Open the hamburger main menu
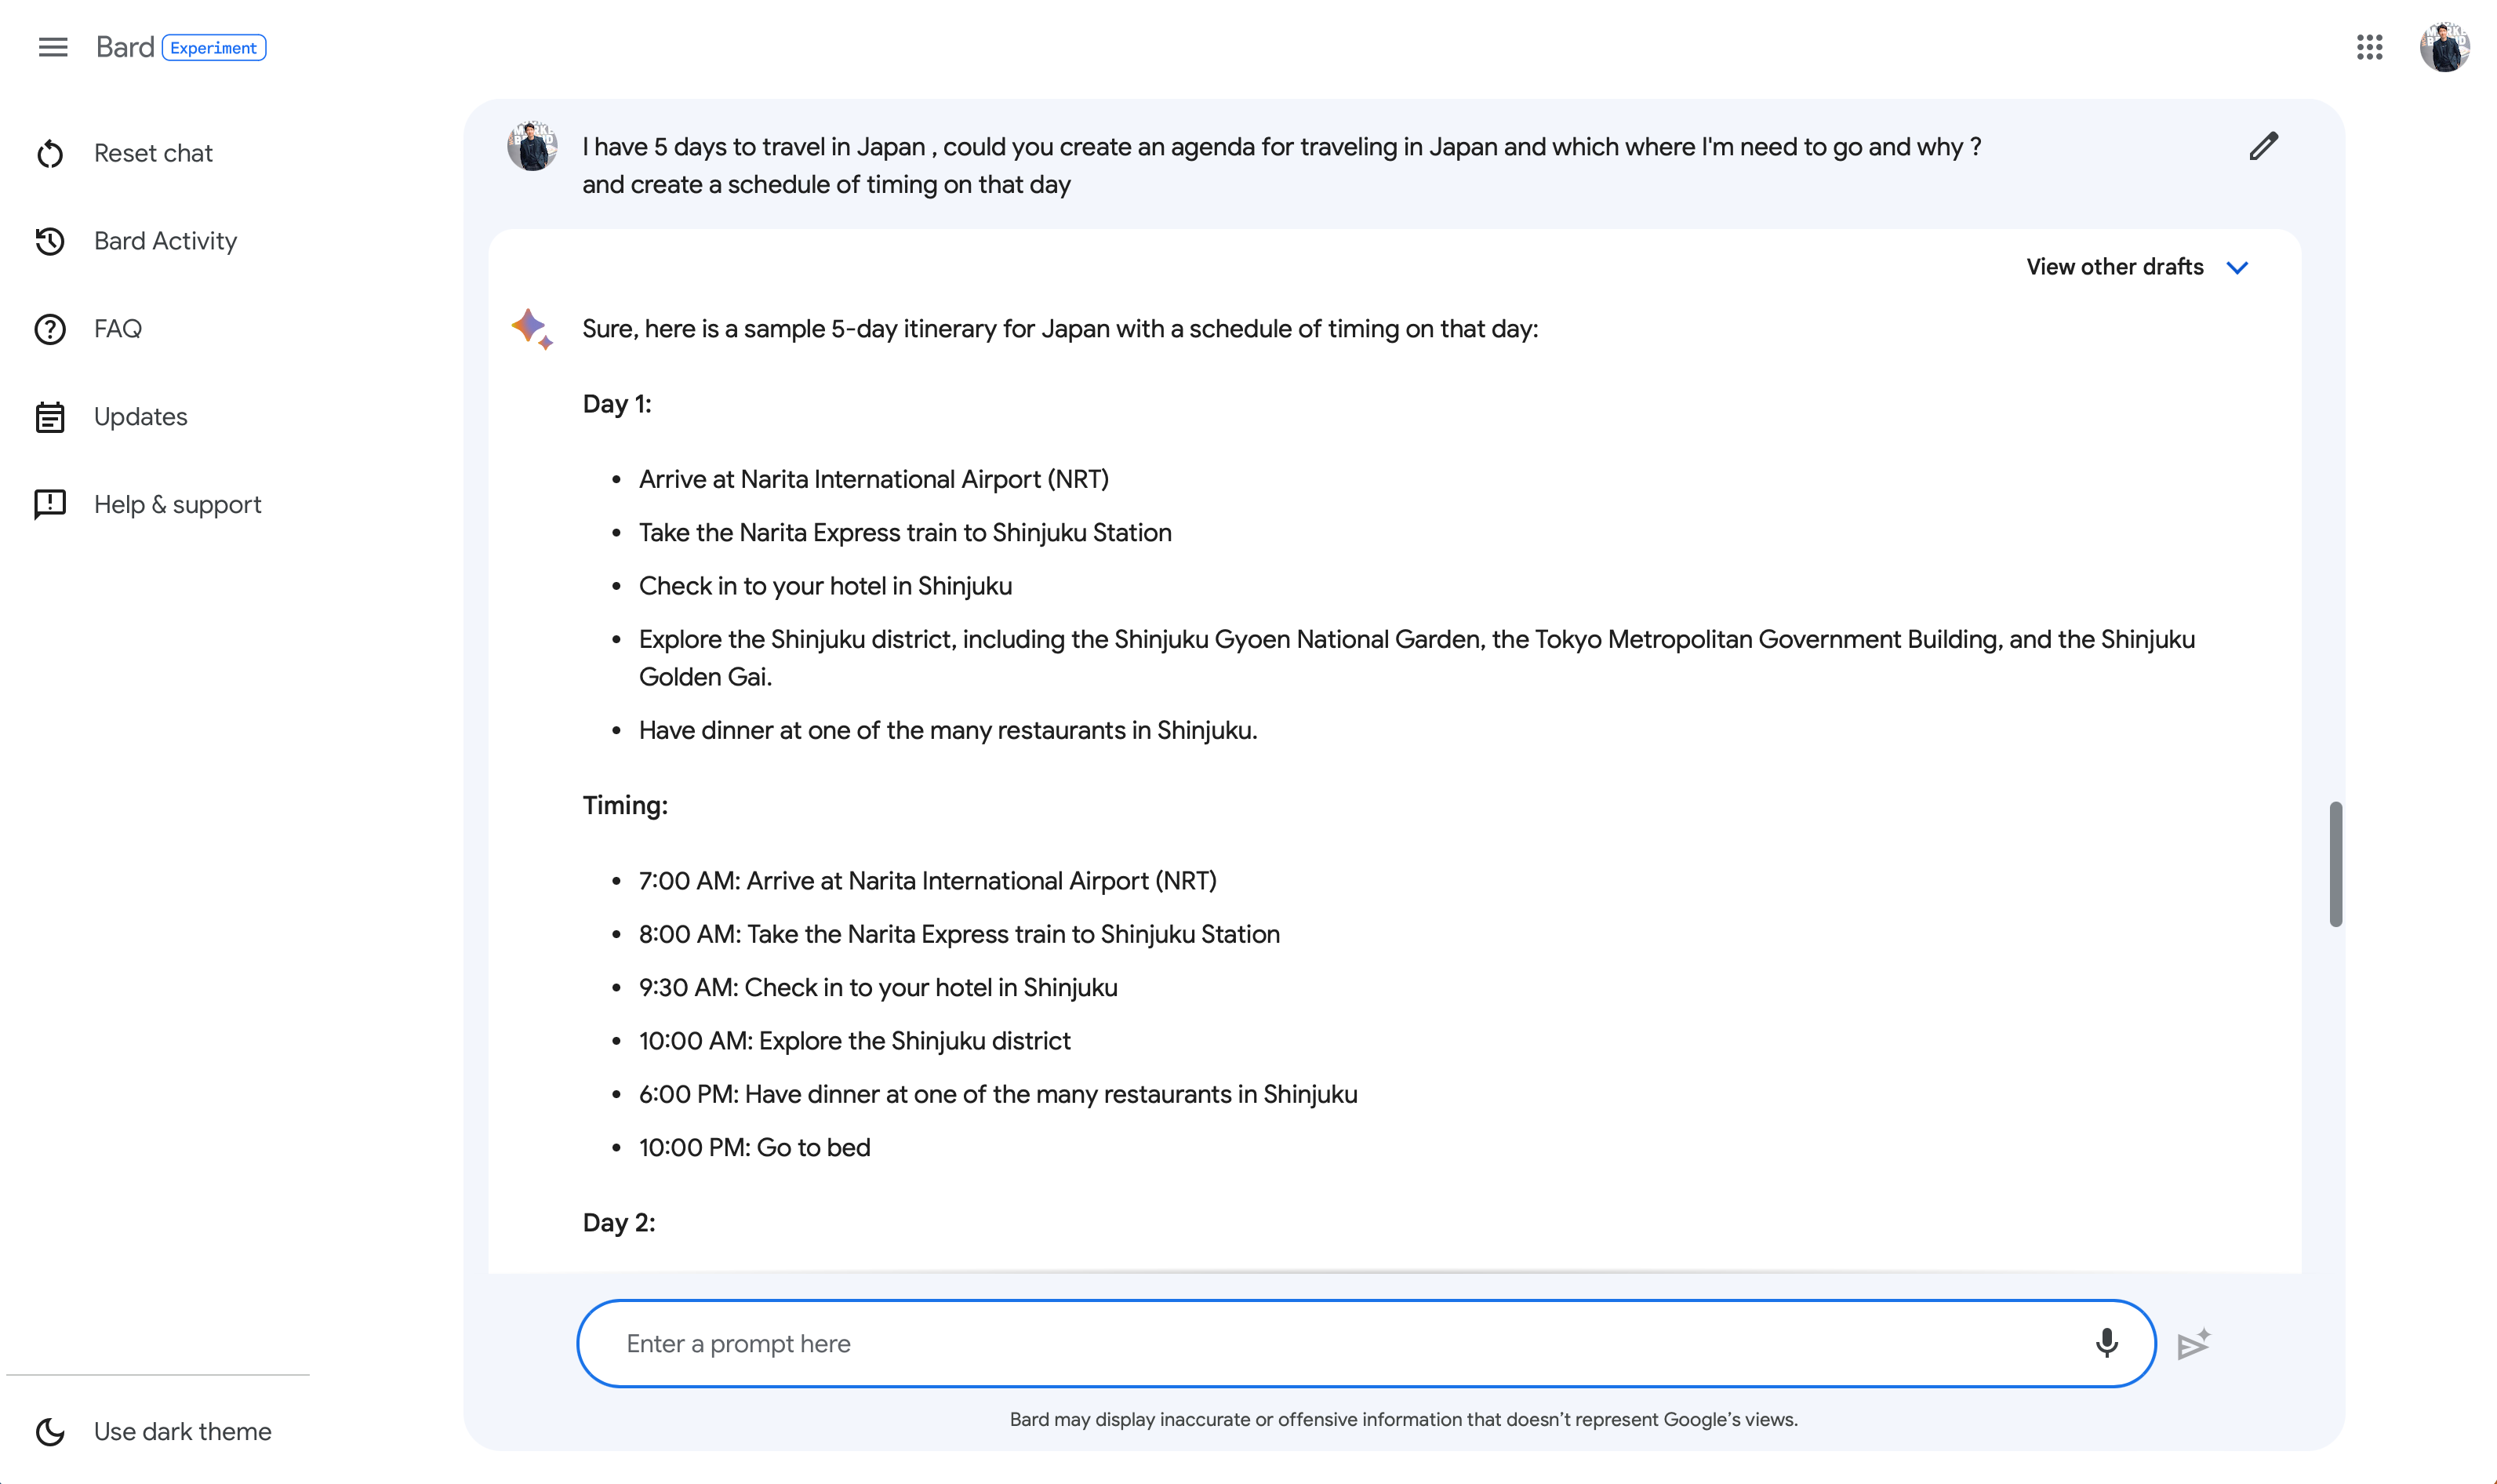This screenshot has width=2497, height=1484. point(53,47)
